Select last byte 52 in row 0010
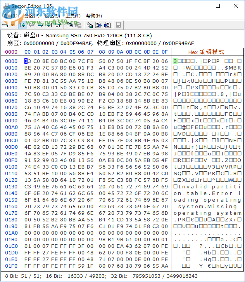Screen dimensions: 245x282 coord(165,68)
